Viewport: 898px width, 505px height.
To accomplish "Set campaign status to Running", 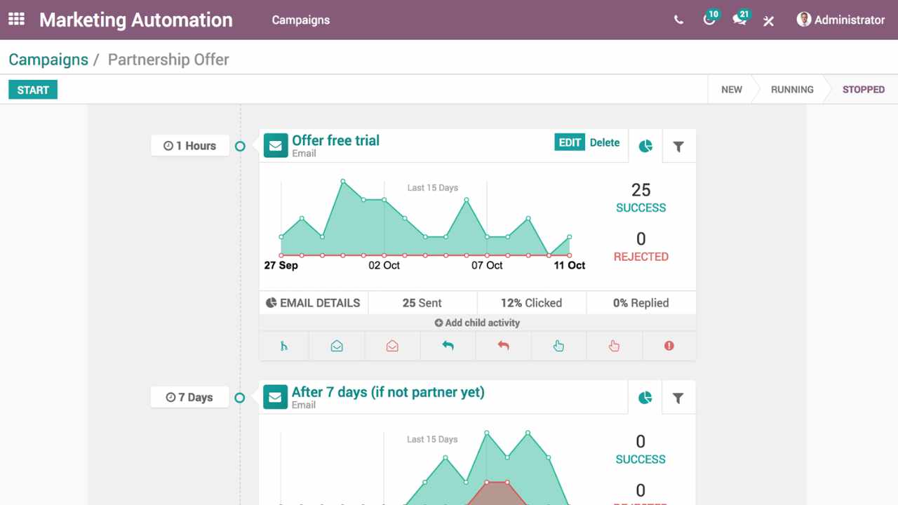I will coord(792,89).
